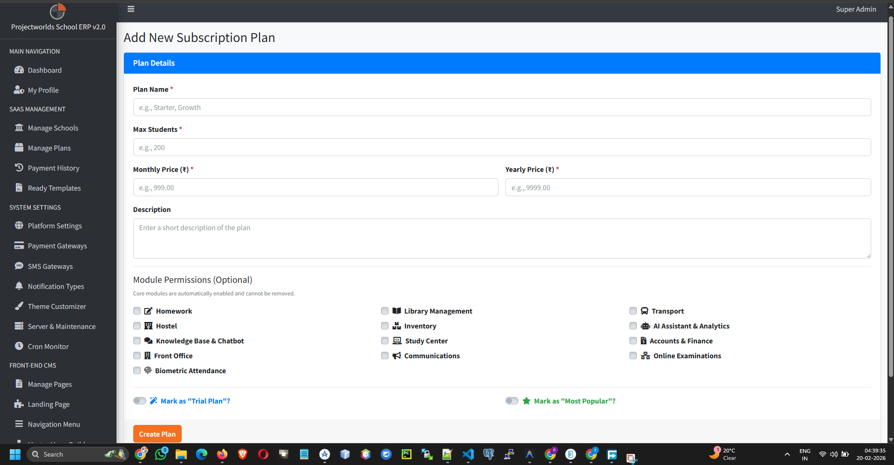Expand hidden icons in the system tray
Screen dimensions: 894x465
click(786, 454)
